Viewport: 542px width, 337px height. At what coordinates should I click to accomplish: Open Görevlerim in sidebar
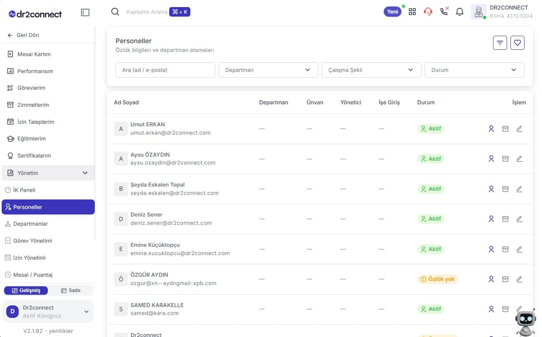click(x=48, y=88)
